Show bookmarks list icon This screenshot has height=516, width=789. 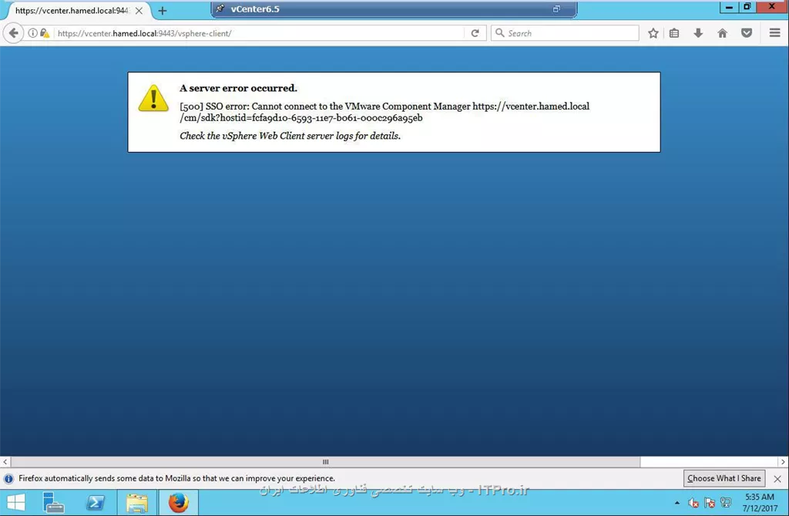(674, 33)
